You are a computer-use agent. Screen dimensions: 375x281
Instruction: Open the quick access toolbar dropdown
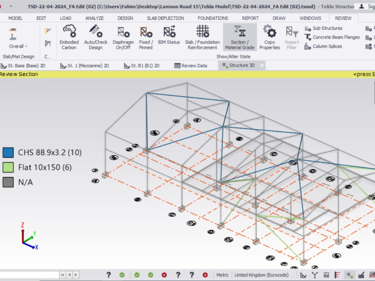point(11,6)
